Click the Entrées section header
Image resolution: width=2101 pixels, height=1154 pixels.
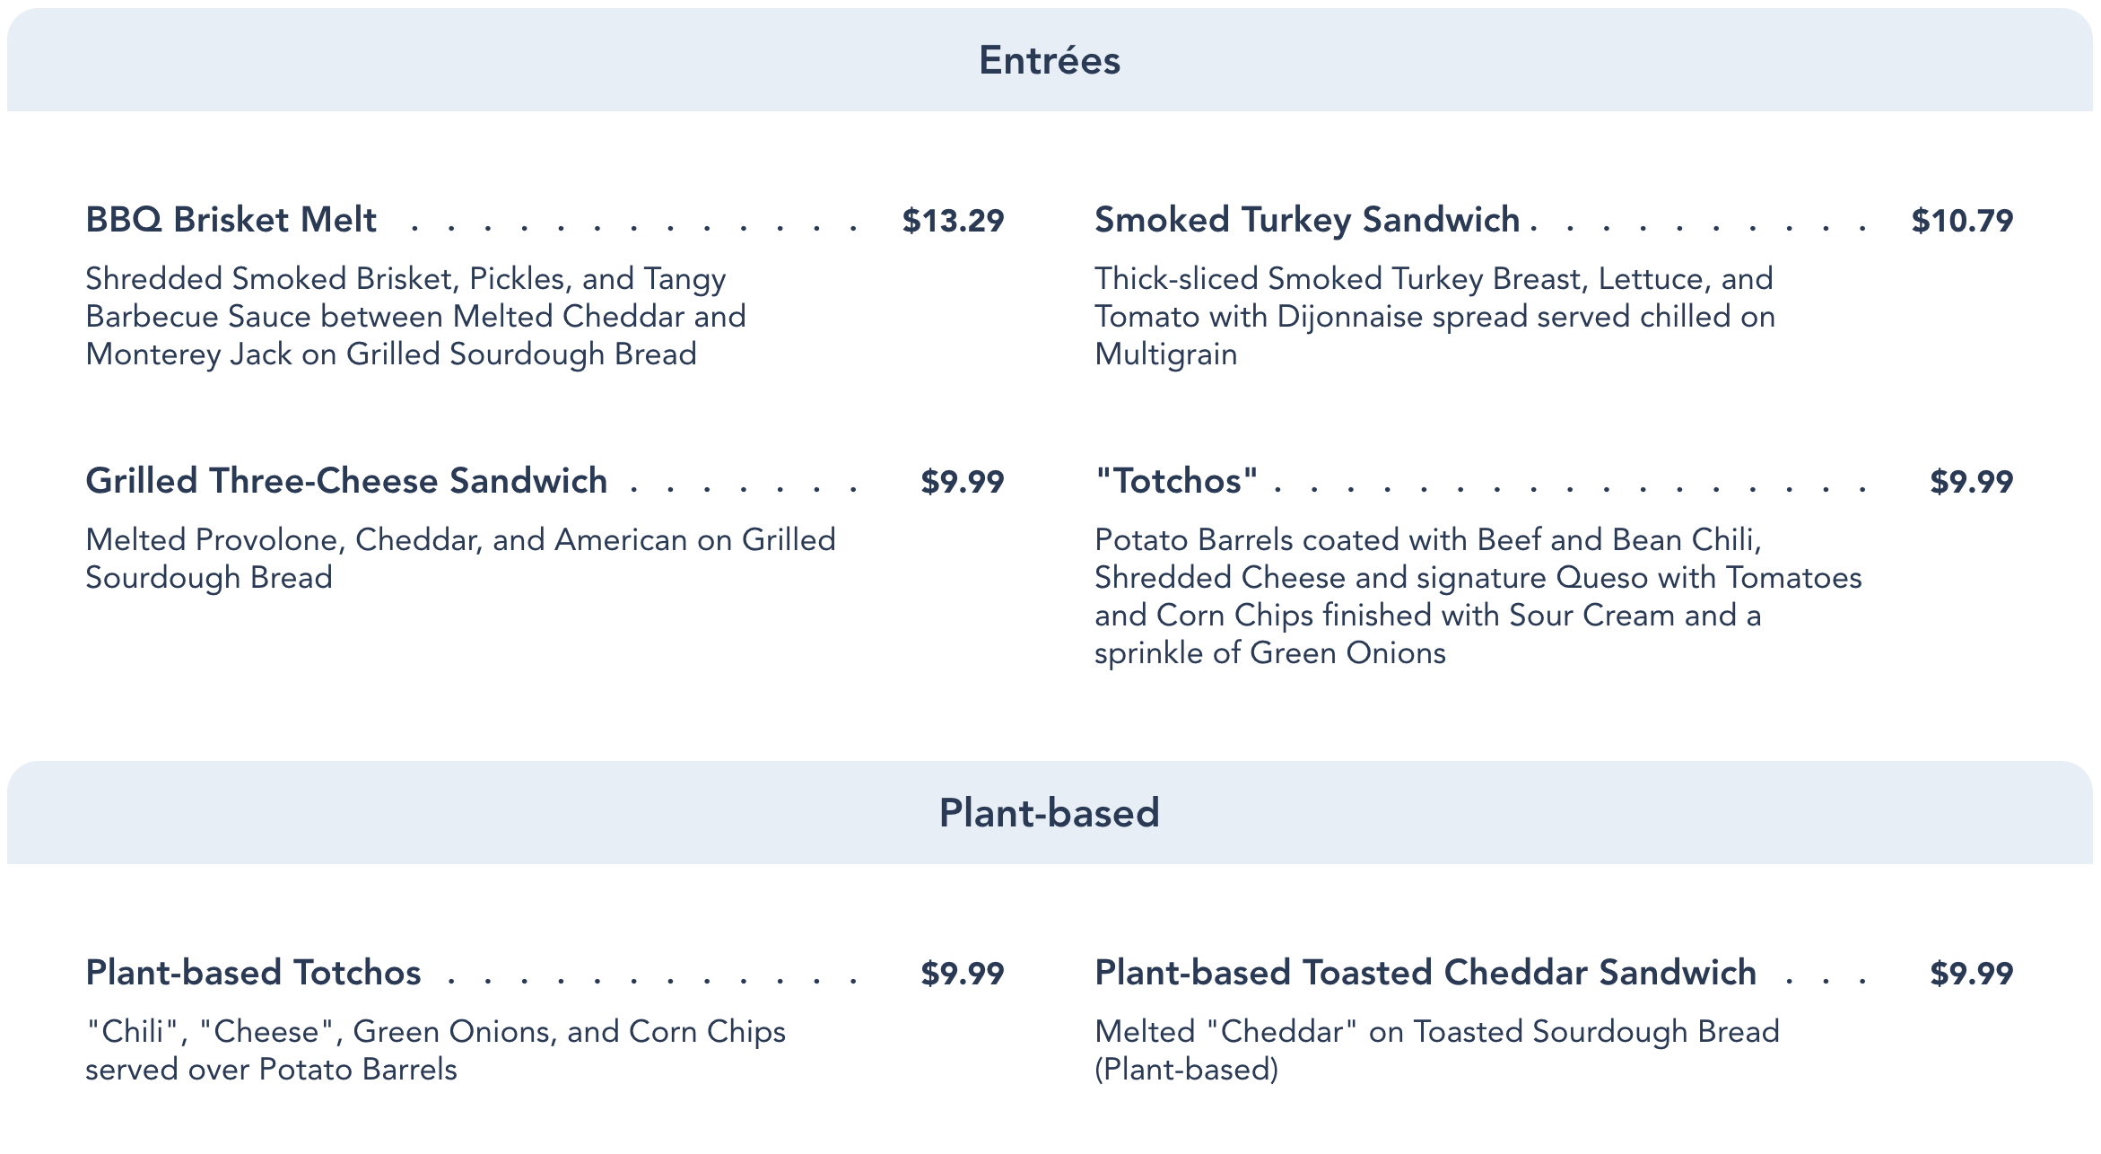(1049, 61)
